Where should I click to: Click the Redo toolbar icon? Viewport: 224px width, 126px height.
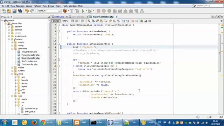(x=32, y=11)
